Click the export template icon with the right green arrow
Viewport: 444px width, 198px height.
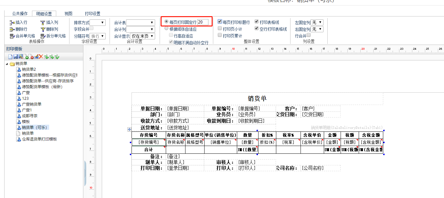[x=51, y=57]
